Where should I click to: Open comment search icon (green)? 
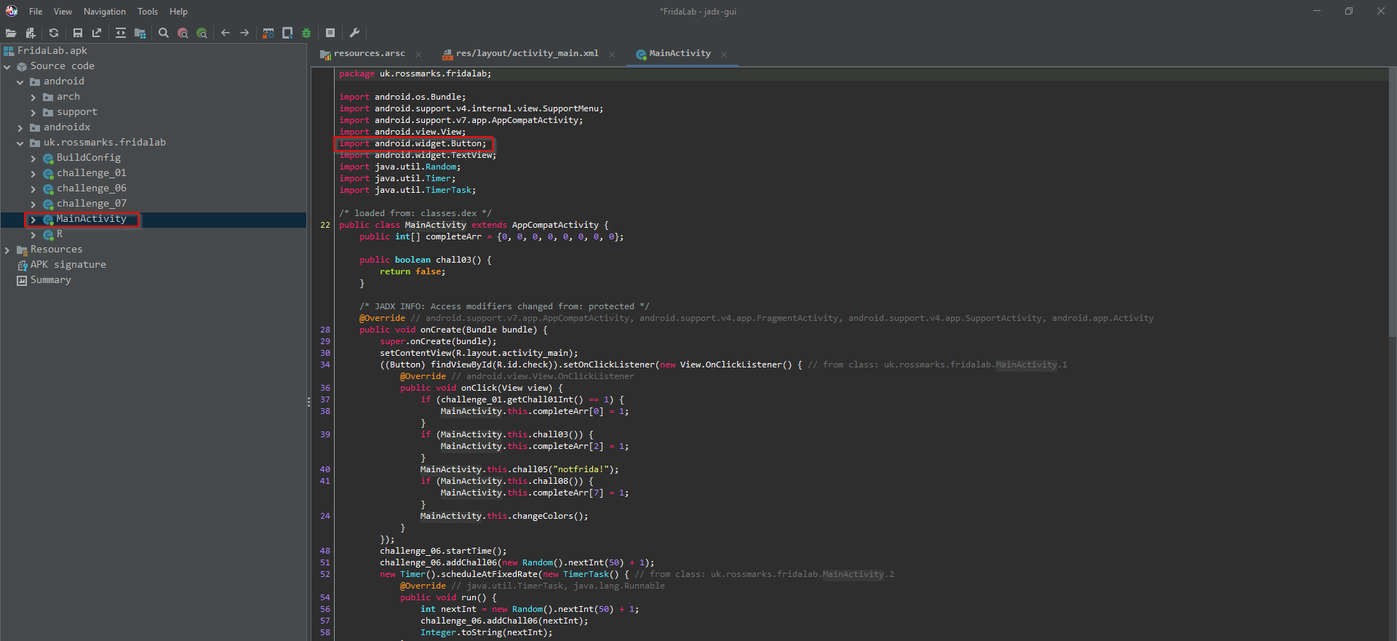pyautogui.click(x=202, y=33)
